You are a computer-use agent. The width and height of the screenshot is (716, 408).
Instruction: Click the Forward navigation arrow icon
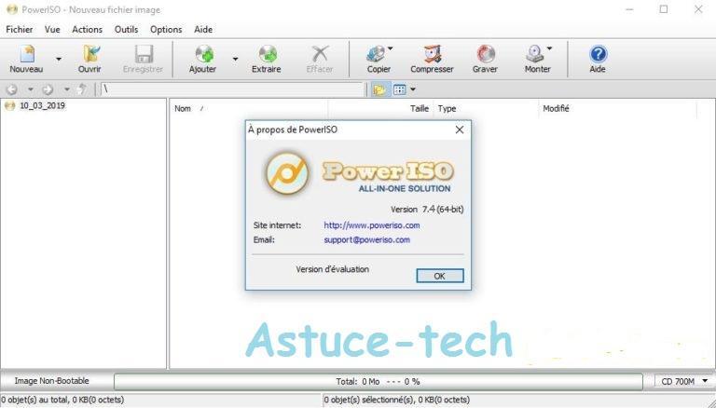pyautogui.click(x=48, y=89)
